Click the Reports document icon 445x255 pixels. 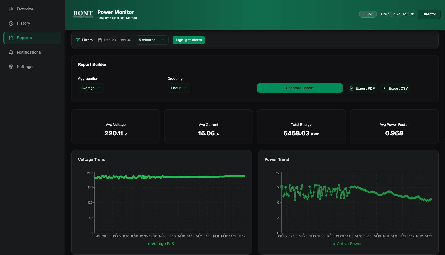point(11,38)
